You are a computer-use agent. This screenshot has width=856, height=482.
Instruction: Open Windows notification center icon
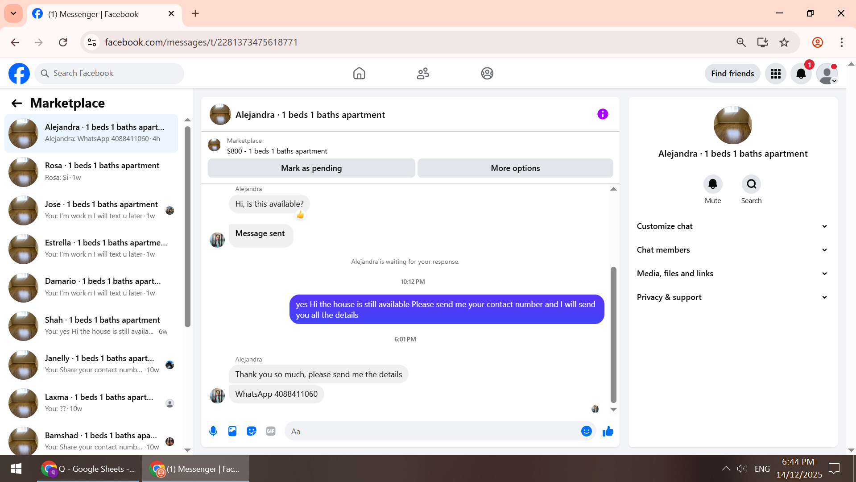pos(834,469)
